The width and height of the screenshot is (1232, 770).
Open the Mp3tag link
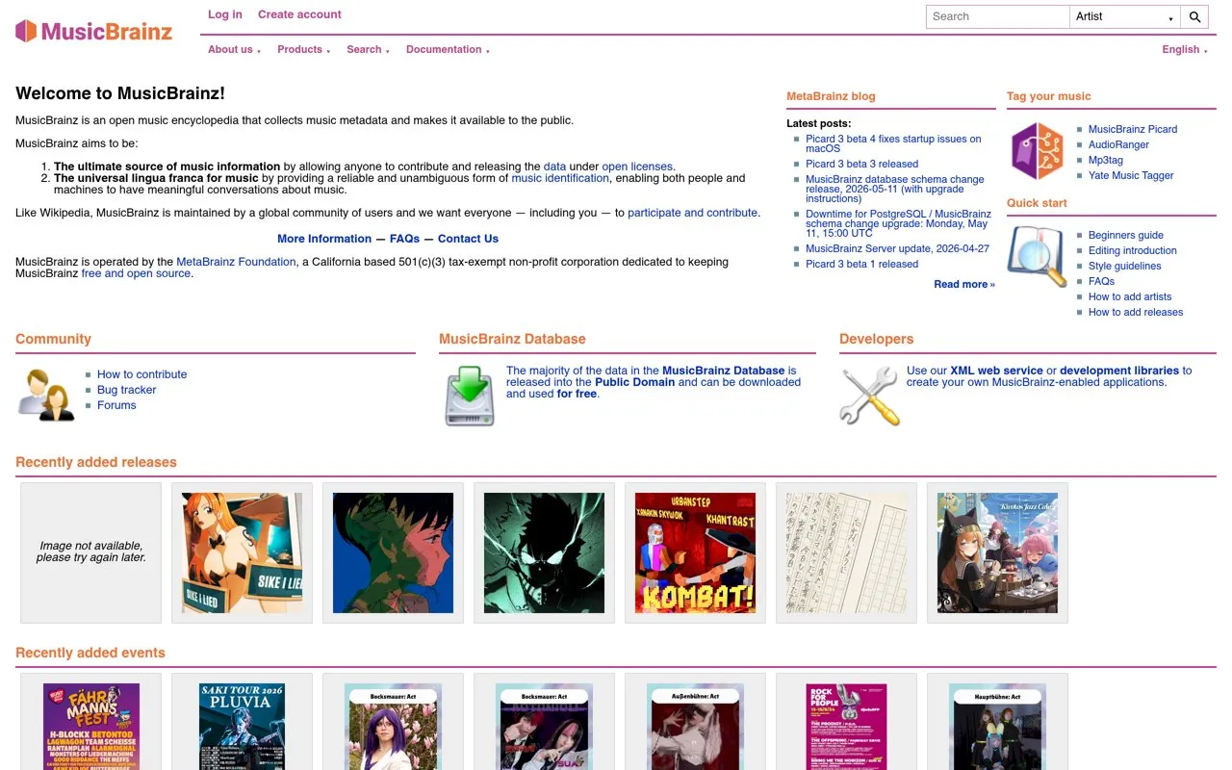1105,160
